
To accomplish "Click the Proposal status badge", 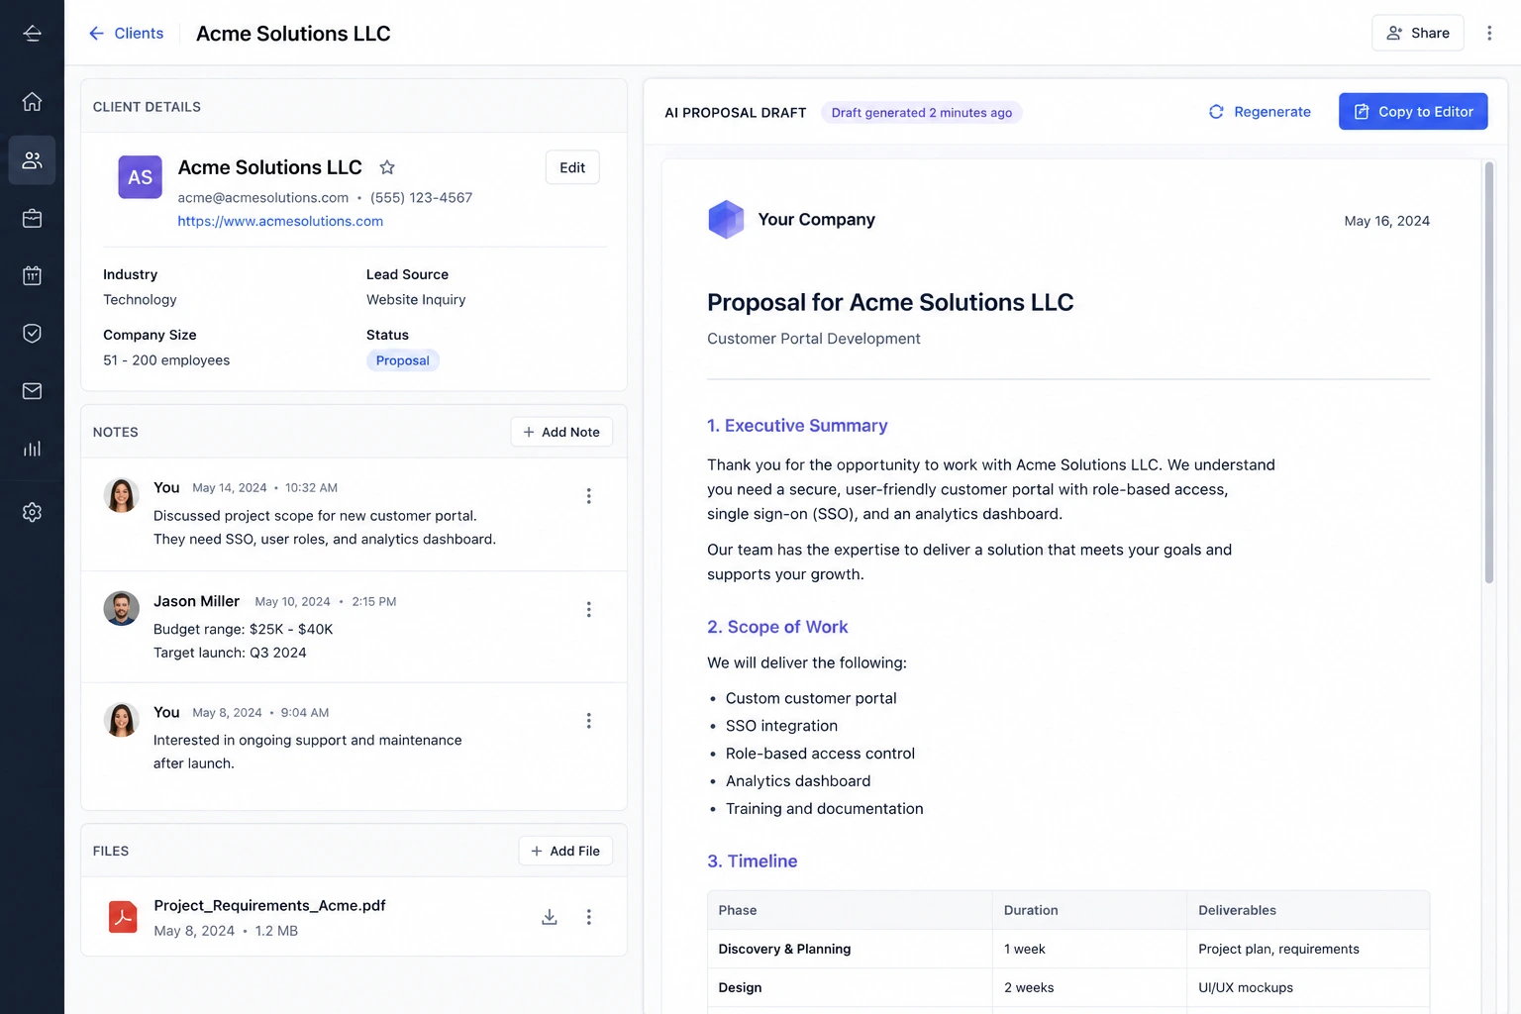I will [402, 360].
